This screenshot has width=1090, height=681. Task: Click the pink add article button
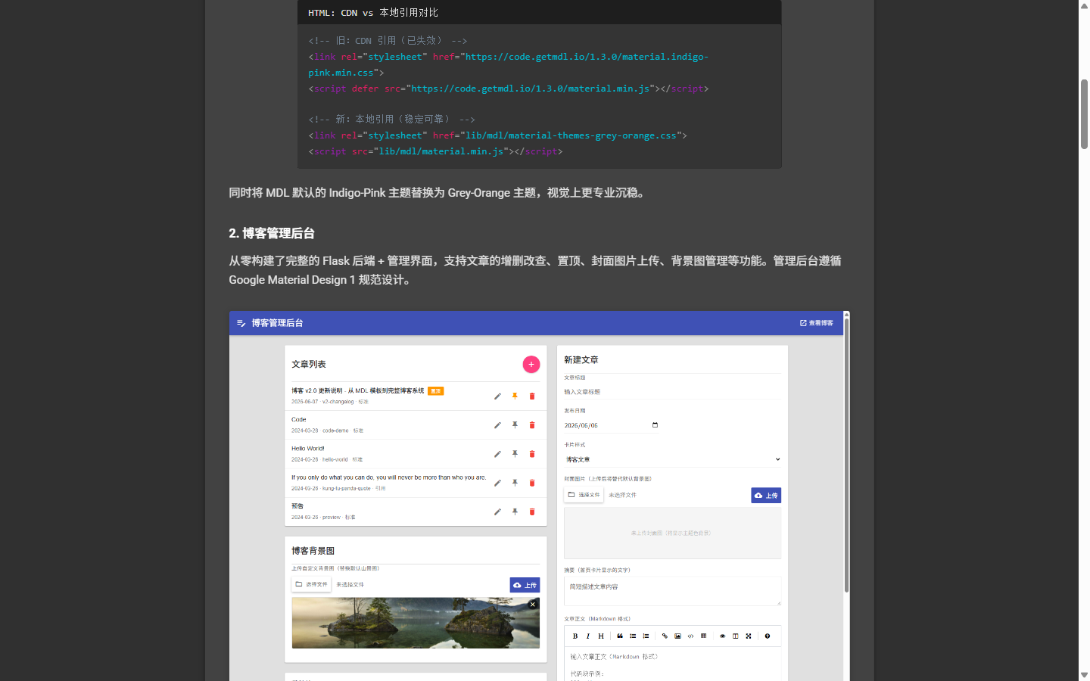[x=531, y=365]
